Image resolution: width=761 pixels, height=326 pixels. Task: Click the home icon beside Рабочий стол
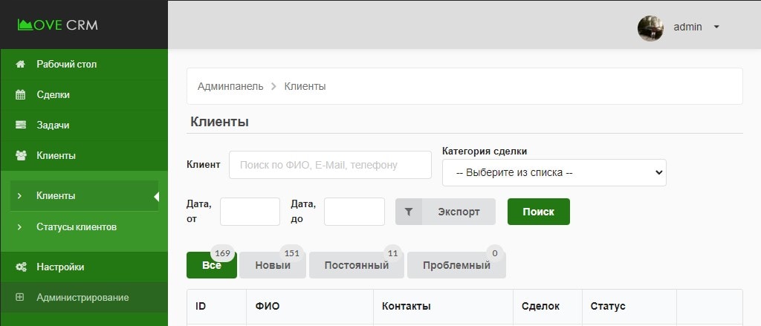20,64
